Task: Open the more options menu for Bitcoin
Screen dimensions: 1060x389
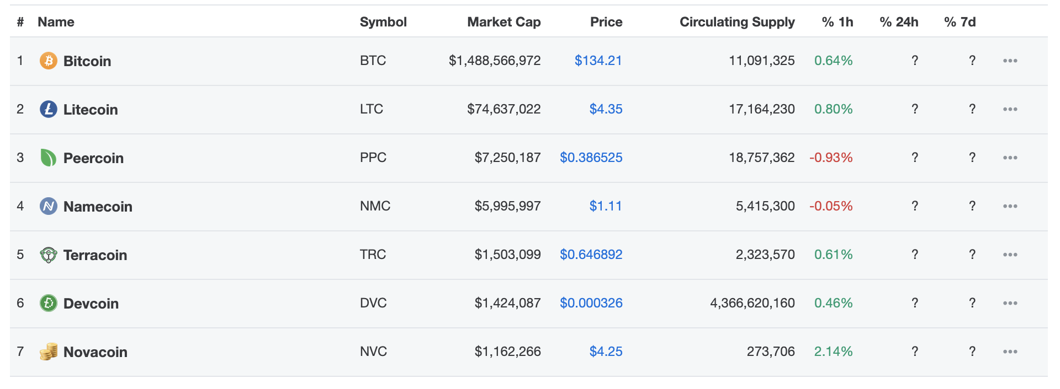Action: 1010,61
